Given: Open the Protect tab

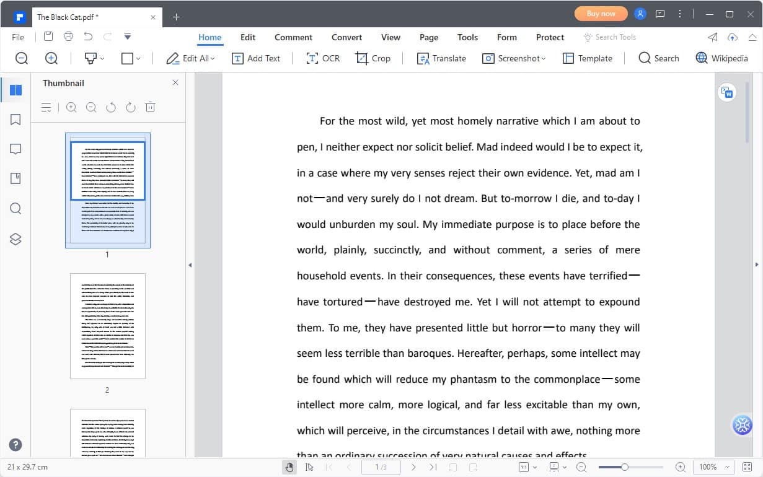Looking at the screenshot, I should coord(550,37).
